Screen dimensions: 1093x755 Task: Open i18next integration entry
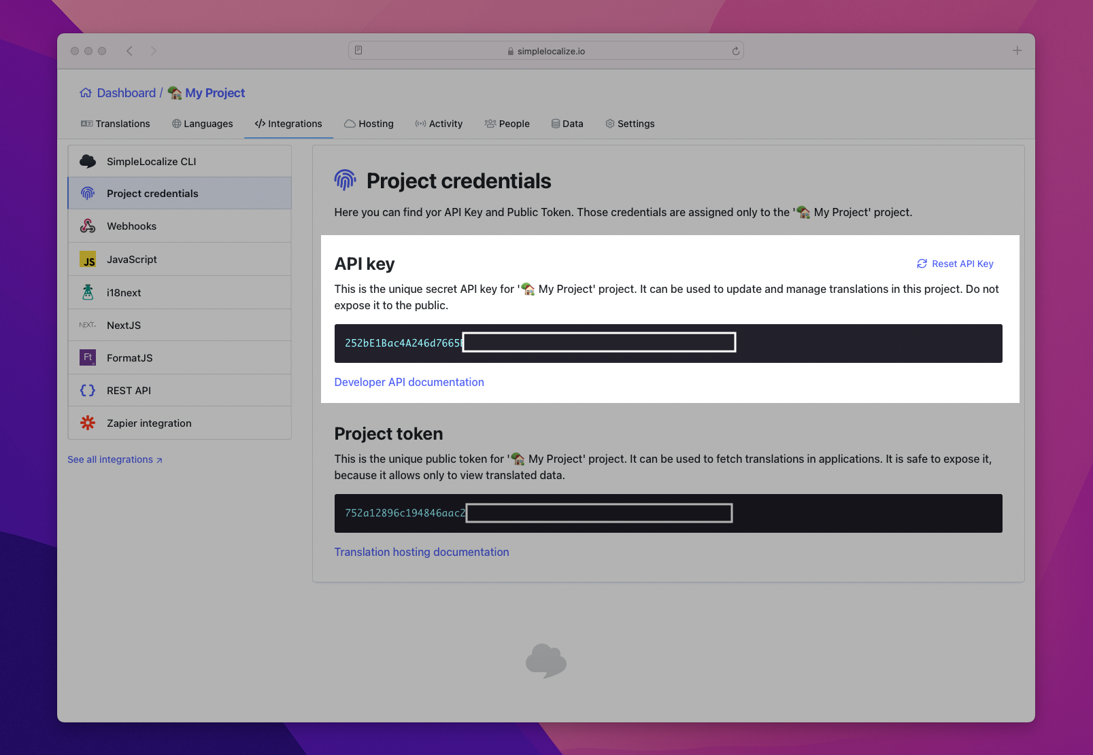[180, 292]
